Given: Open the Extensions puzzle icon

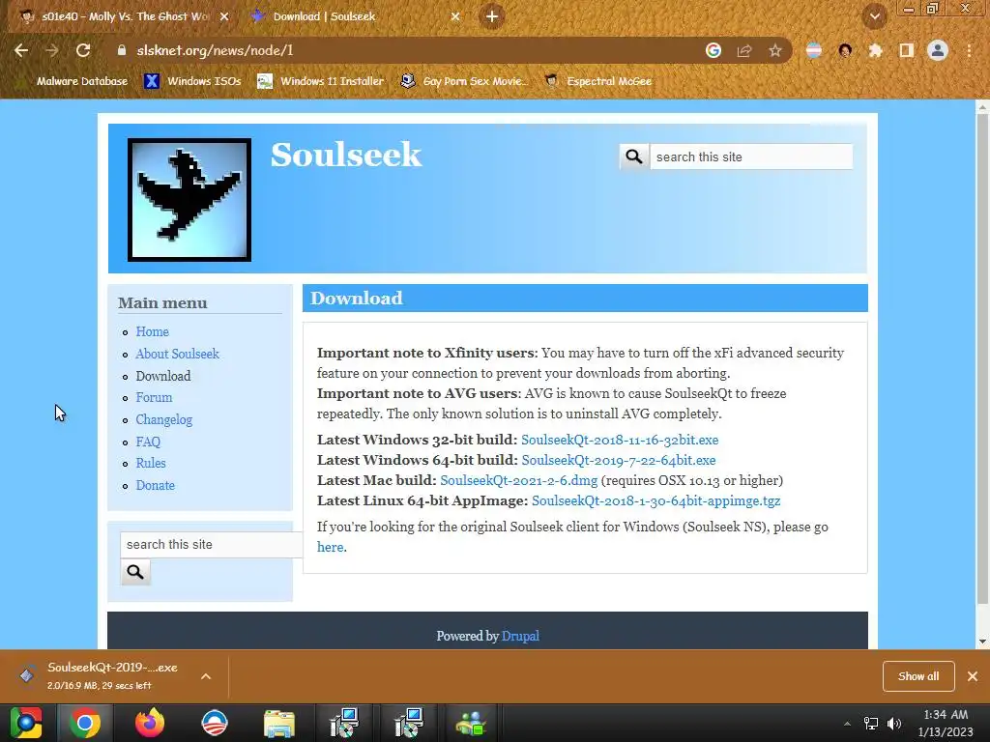Looking at the screenshot, I should [x=876, y=50].
